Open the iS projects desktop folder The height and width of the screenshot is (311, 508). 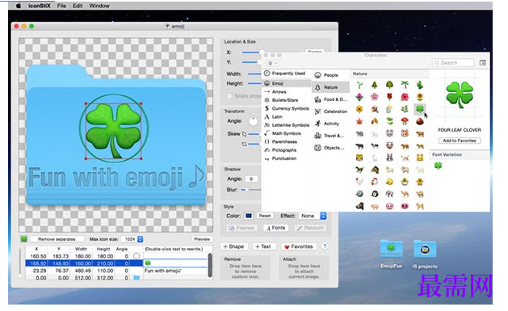point(425,254)
